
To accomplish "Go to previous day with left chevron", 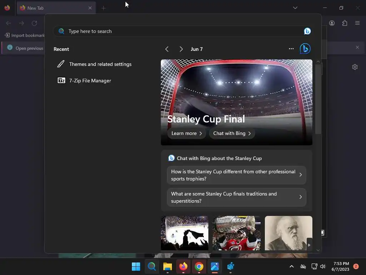I will tap(167, 49).
